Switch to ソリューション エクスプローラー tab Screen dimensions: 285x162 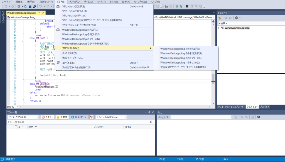pos(231,107)
